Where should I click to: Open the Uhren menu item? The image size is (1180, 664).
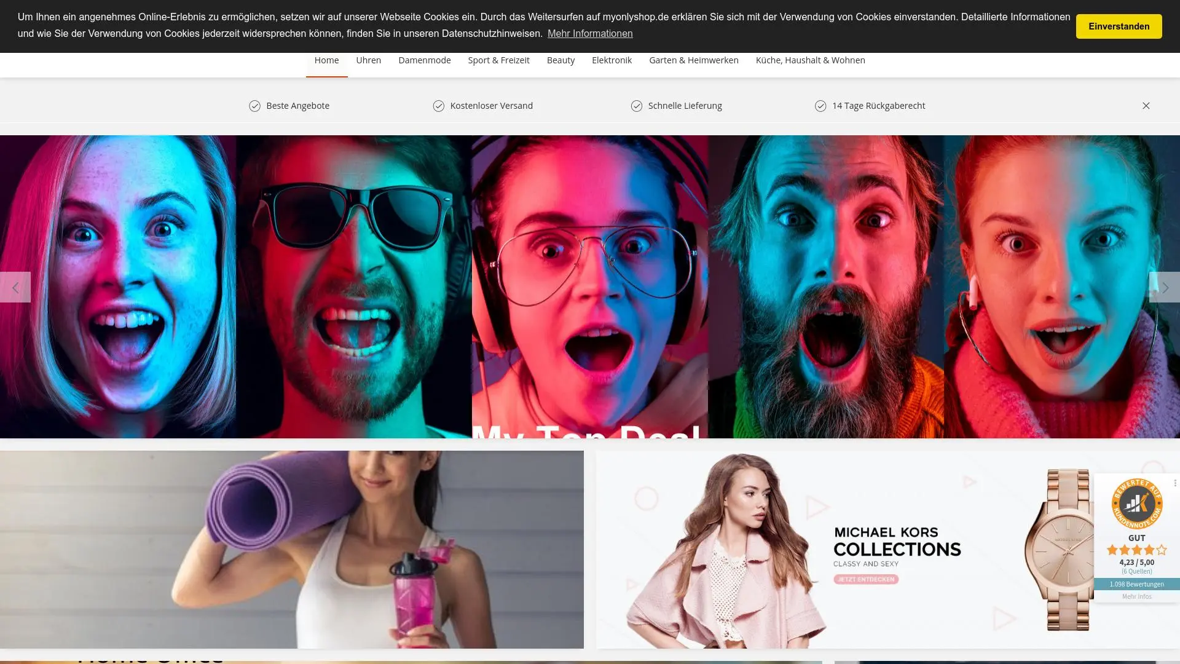coord(368,60)
